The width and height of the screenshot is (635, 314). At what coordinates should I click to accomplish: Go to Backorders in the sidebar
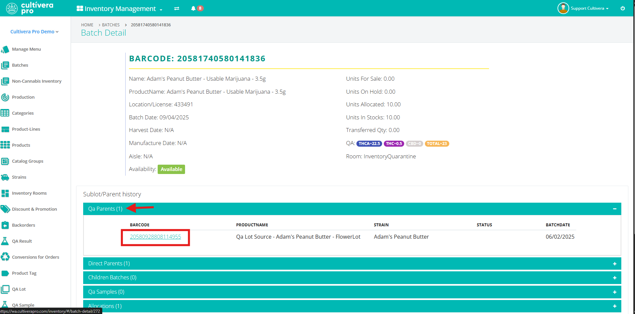point(23,225)
